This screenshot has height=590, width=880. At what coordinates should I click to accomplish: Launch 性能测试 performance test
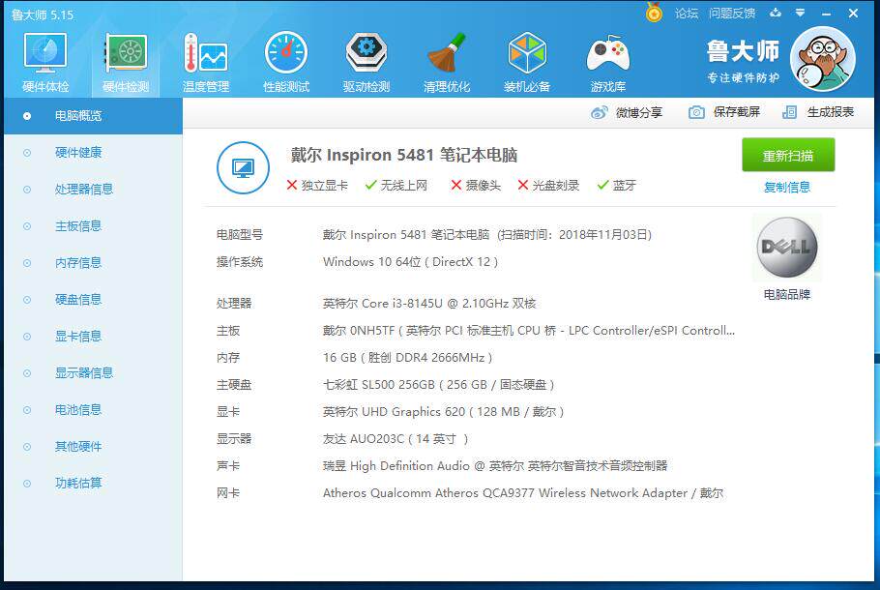pos(286,62)
